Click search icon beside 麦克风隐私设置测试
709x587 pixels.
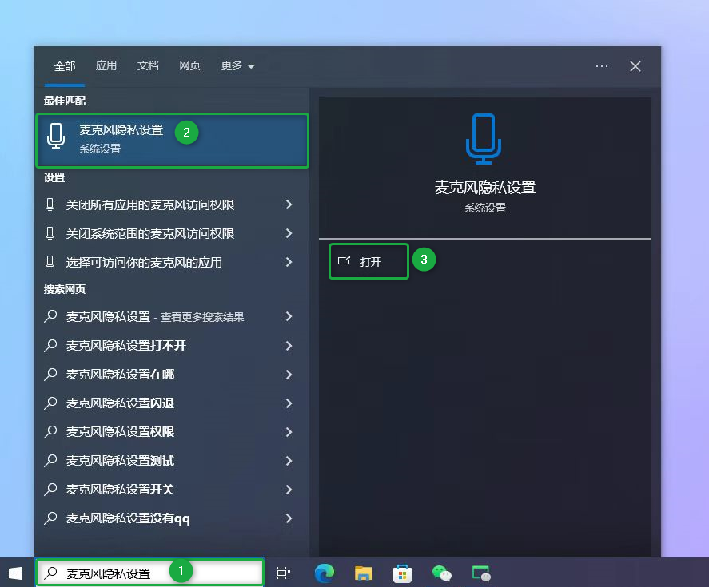[50, 461]
